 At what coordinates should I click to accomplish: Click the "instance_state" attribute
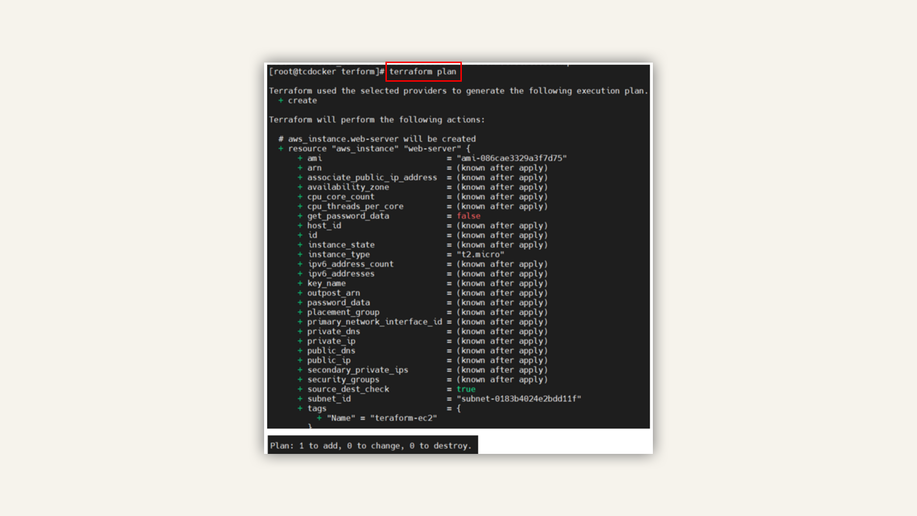(341, 245)
